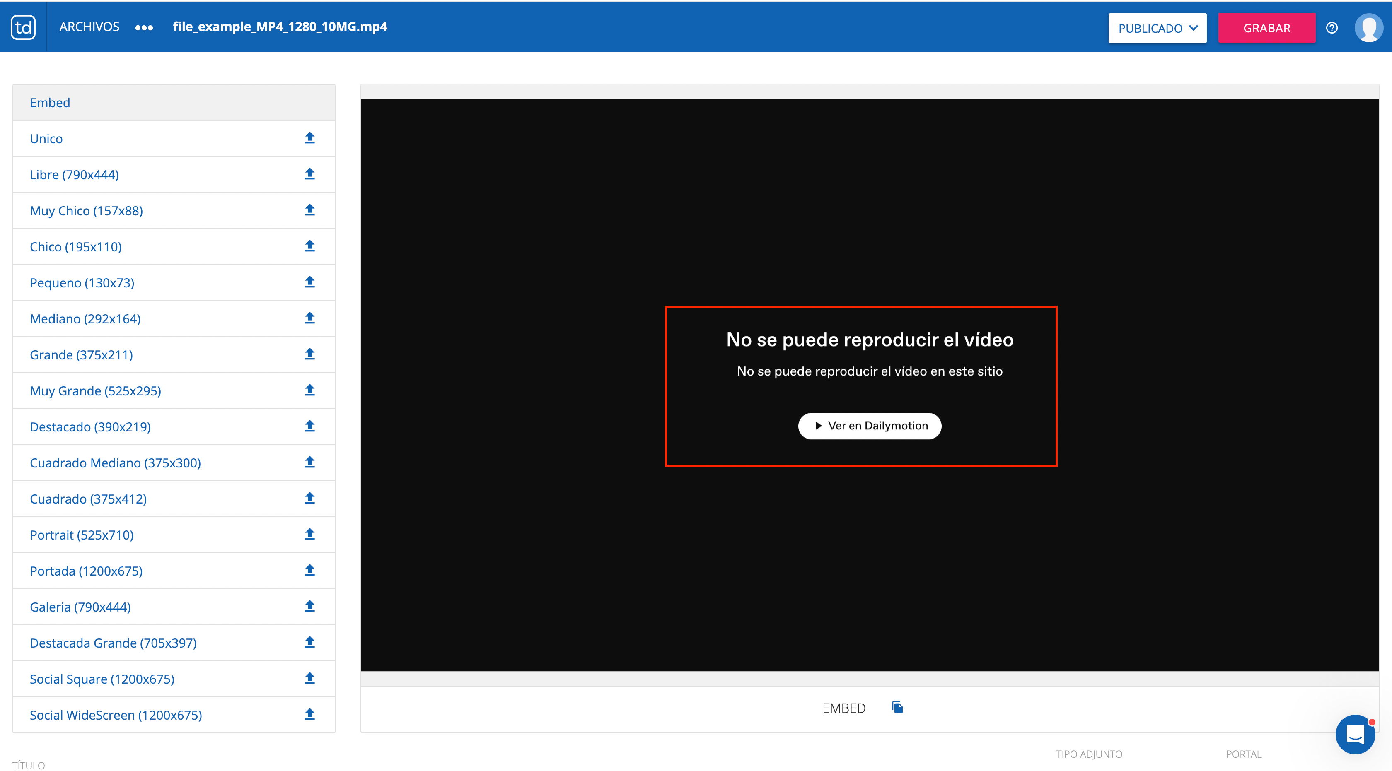Screen dimensions: 1392x771
Task: Click upload icon for Social WideScreen
Action: pyautogui.click(x=309, y=714)
